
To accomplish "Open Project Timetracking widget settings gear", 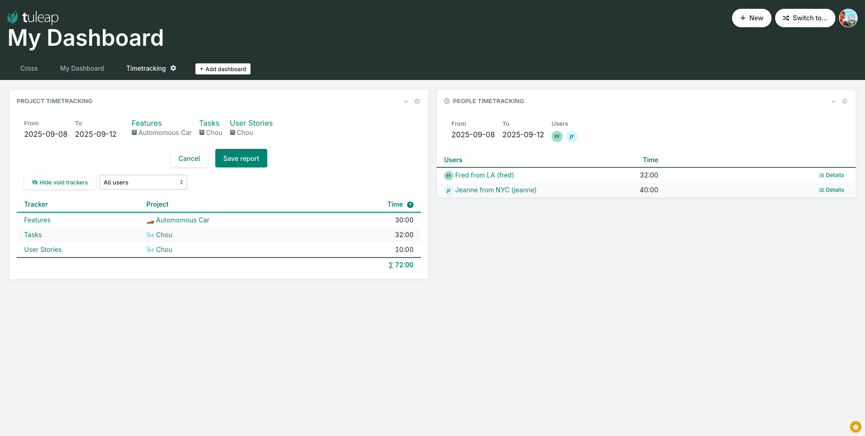I will tap(417, 101).
